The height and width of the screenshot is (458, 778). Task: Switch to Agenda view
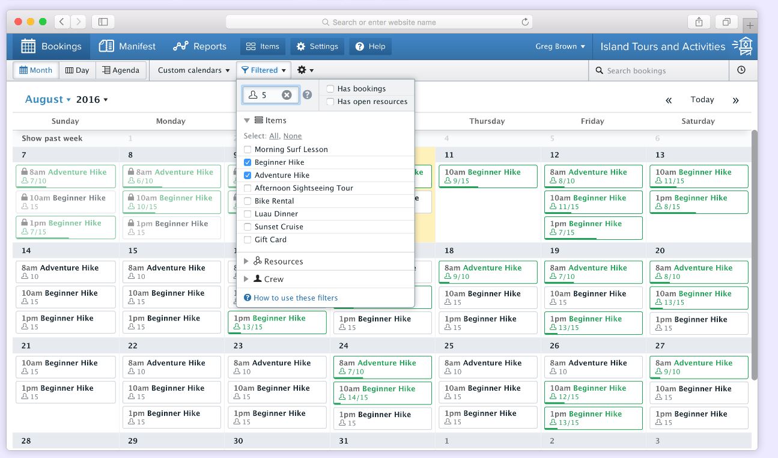121,70
